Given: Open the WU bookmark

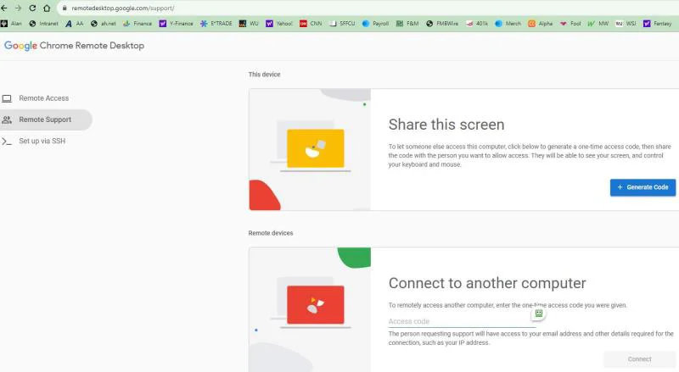Looking at the screenshot, I should click(x=249, y=24).
